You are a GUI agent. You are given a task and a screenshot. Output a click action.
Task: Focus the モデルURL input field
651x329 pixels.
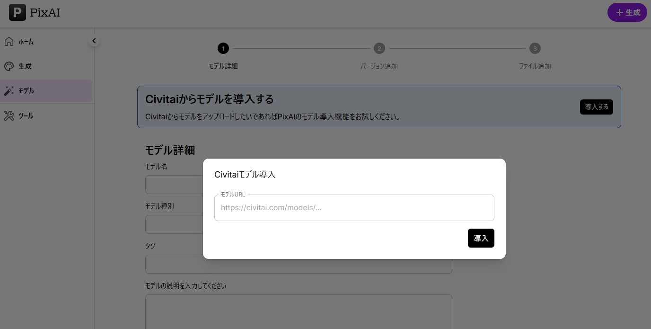pos(354,207)
